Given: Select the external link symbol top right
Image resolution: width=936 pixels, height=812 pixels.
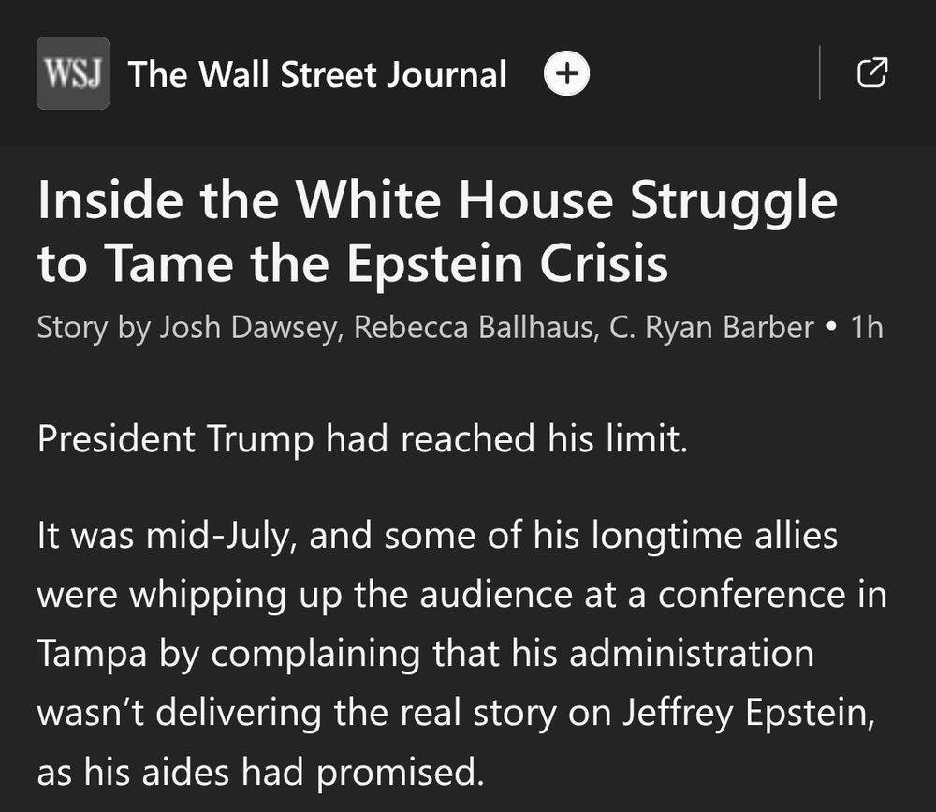Looking at the screenshot, I should point(872,71).
